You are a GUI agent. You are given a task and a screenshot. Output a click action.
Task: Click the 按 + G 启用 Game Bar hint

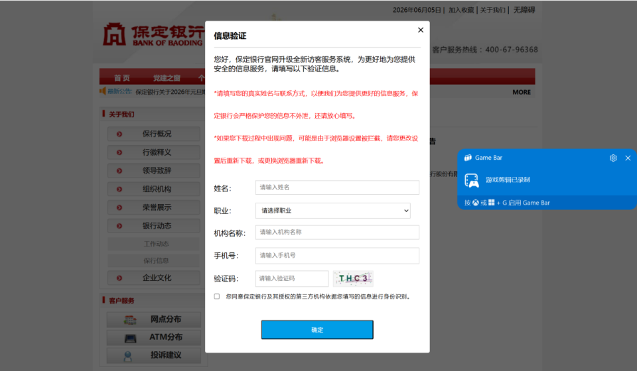pyautogui.click(x=507, y=203)
